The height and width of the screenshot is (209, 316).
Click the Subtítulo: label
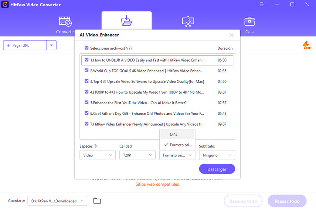(x=207, y=146)
